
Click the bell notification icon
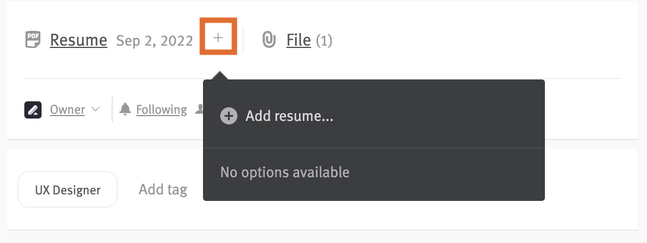pyautogui.click(x=125, y=109)
